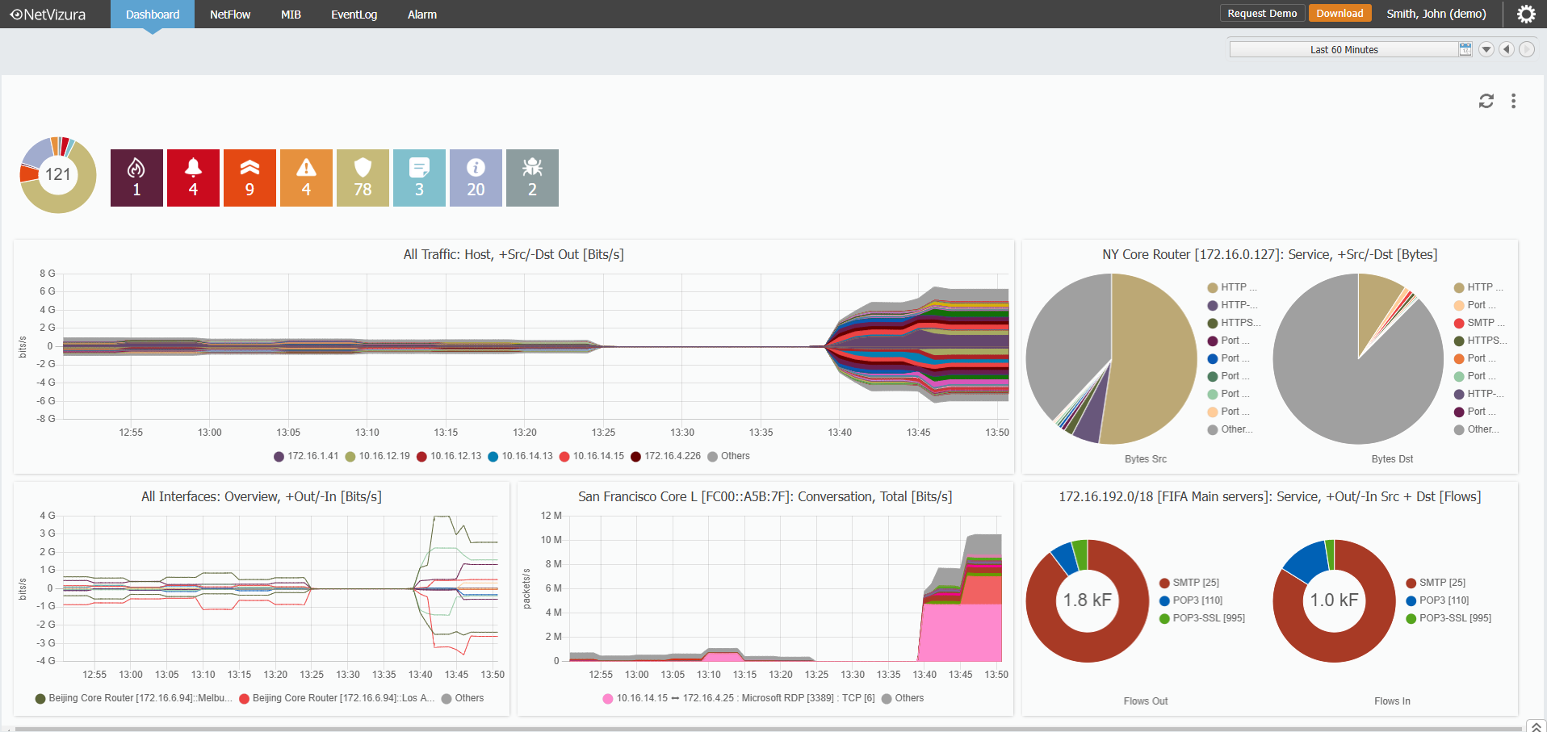Screen dimensions: 1547x732
Task: Click the horizontal scrollbar at the bottom
Action: click(x=767, y=729)
